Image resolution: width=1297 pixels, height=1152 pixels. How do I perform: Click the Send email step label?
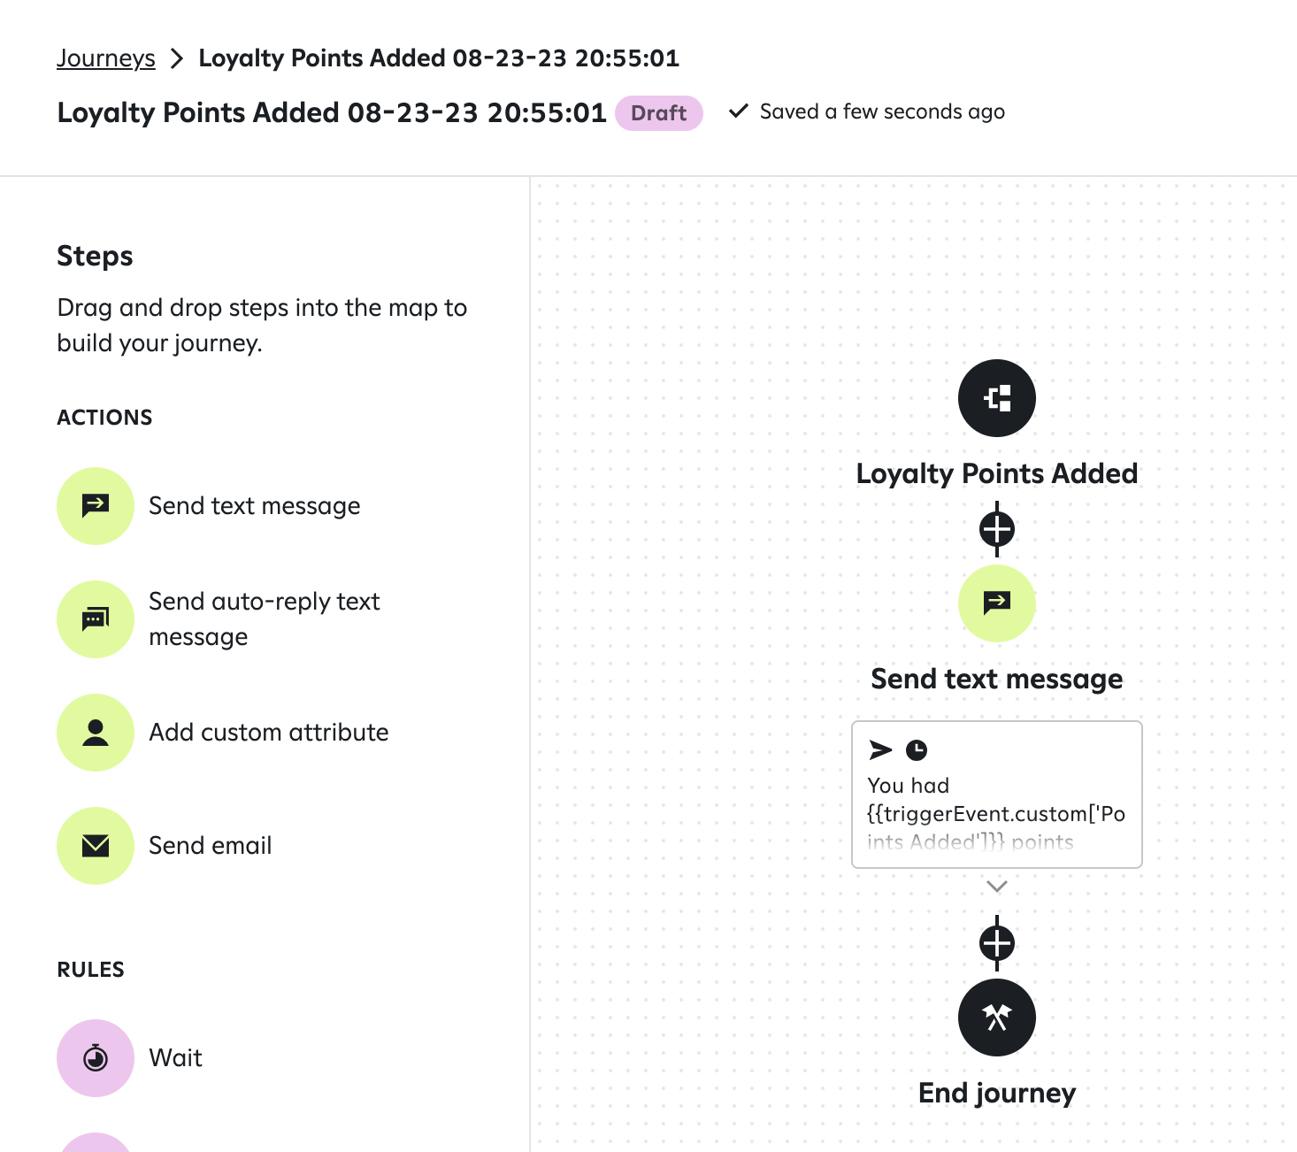(x=211, y=846)
